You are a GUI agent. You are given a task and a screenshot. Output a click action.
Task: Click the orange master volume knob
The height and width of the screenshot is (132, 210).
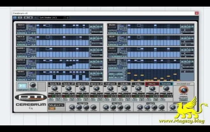point(184,90)
